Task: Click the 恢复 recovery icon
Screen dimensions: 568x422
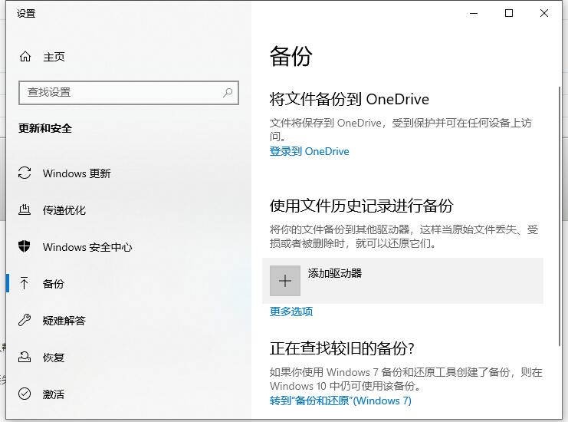Action: 25,358
